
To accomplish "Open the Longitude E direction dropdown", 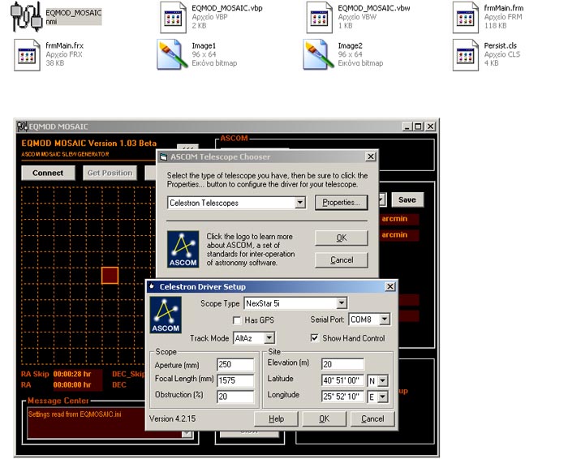I will (382, 397).
